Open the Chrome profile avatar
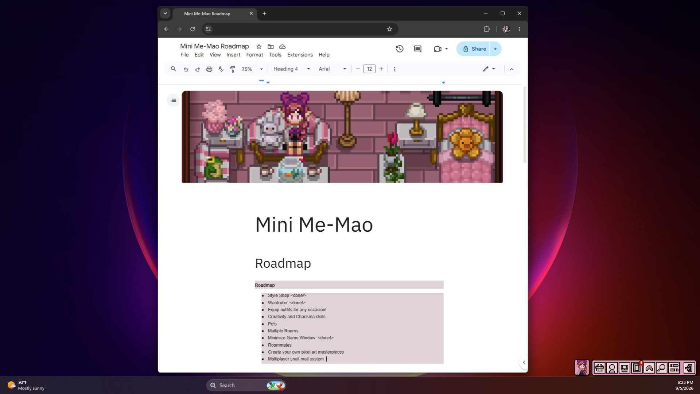This screenshot has width=700, height=394. click(x=506, y=29)
